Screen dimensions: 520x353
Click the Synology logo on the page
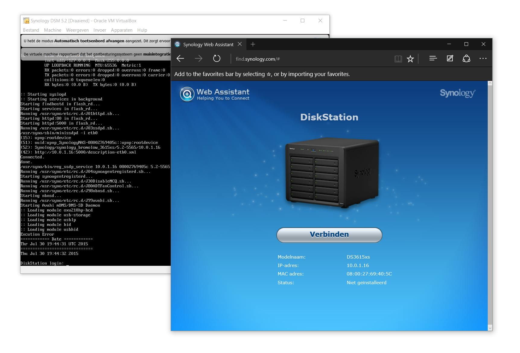point(458,93)
